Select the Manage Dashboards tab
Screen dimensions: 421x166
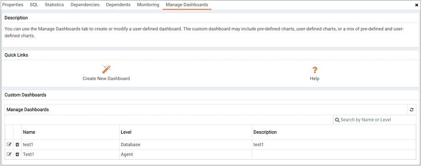(187, 5)
